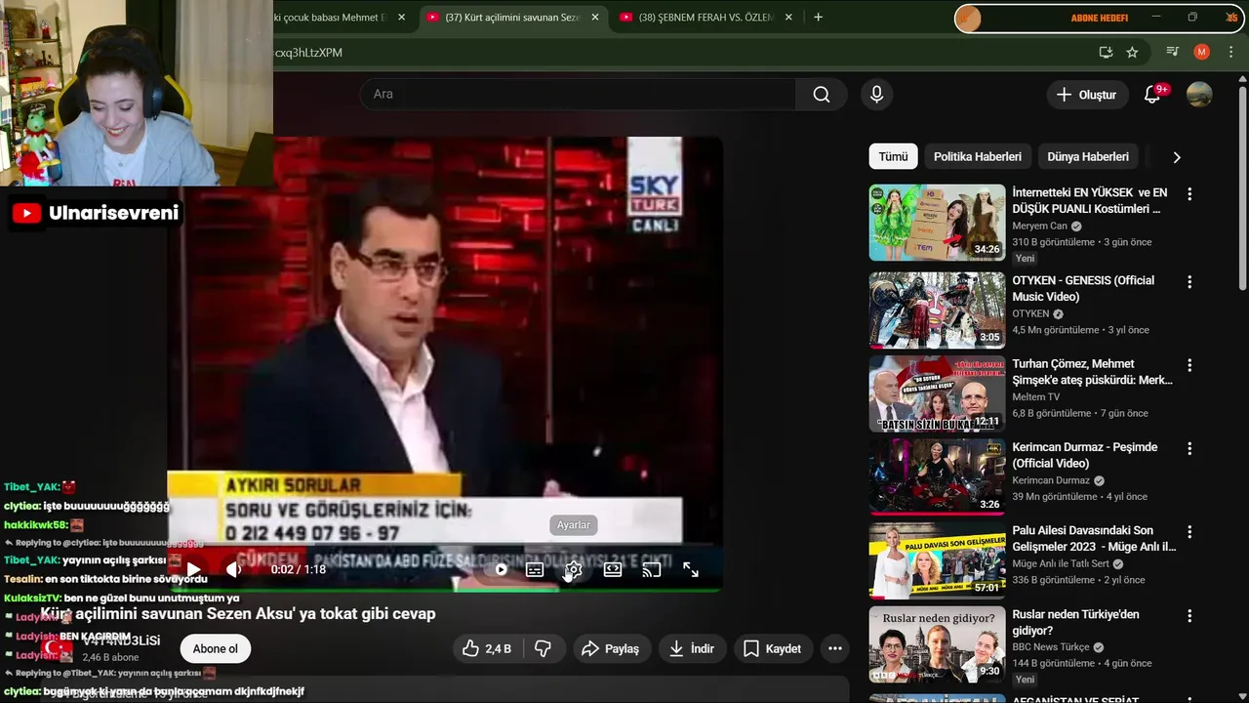The image size is (1249, 703).
Task: Open options menu for Ruslar neden video
Action: tap(1189, 615)
